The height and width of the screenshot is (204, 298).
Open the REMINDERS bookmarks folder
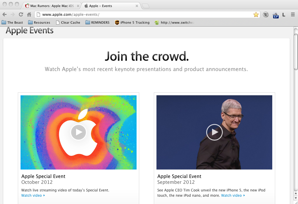tap(97, 23)
